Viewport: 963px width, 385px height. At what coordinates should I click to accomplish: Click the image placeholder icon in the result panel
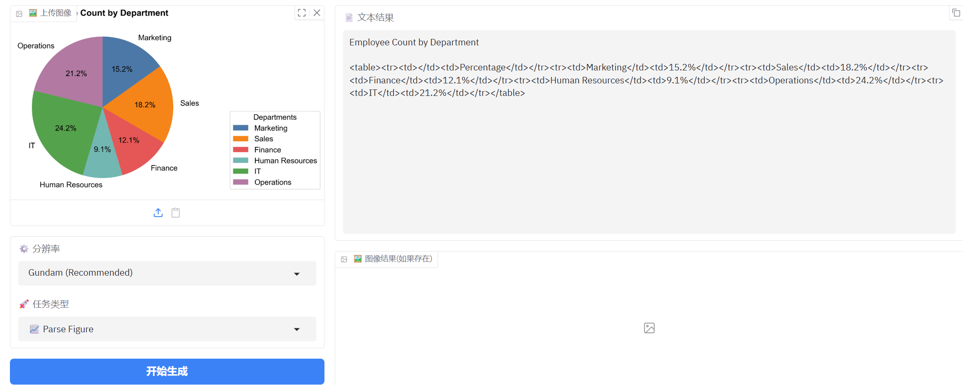pyautogui.click(x=649, y=328)
